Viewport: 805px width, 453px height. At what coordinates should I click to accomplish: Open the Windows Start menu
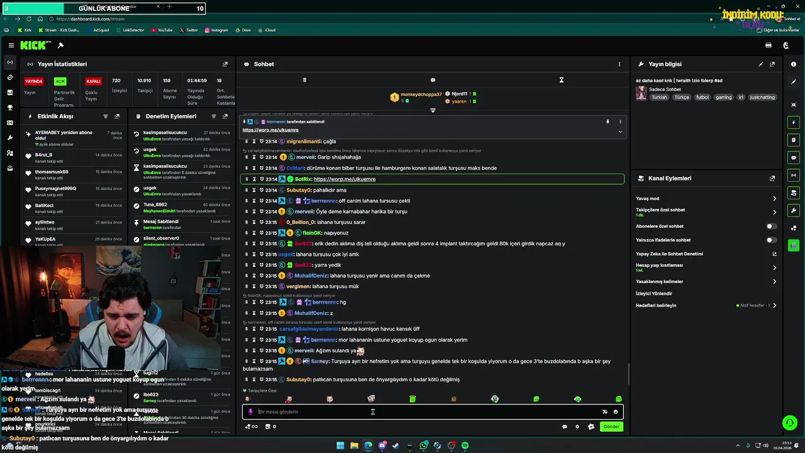tap(340, 445)
